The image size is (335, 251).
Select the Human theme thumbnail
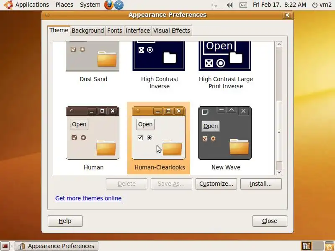[x=93, y=133]
